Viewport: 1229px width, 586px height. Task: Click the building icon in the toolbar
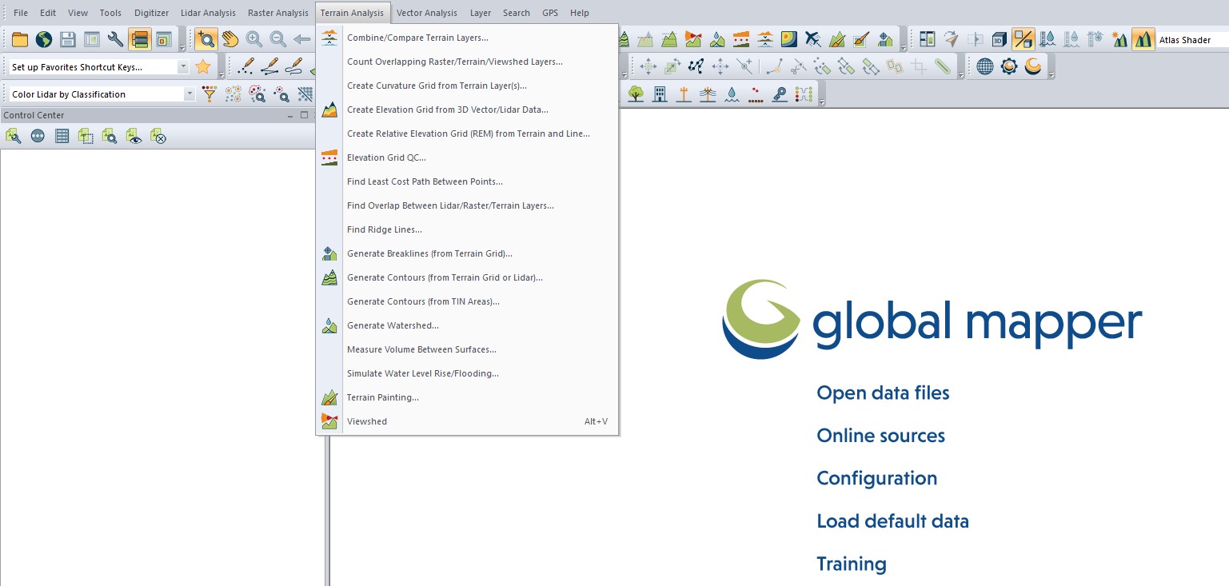660,94
